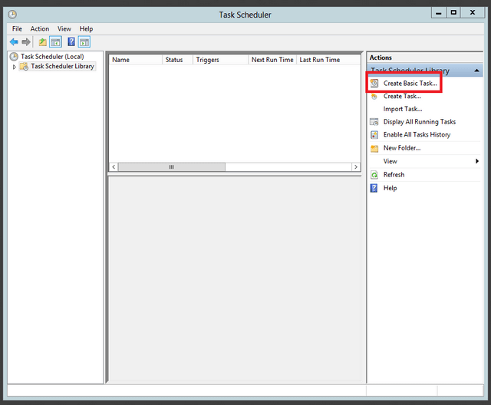Choose Enable All Tasks History

[417, 134]
